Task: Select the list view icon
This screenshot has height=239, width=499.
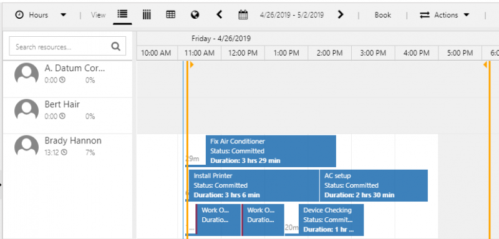Action: click(x=122, y=14)
